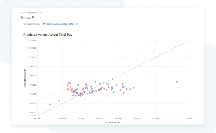The image size is (216, 133).
Task: Switch to the Pay Distribution tab
Action: point(31,24)
